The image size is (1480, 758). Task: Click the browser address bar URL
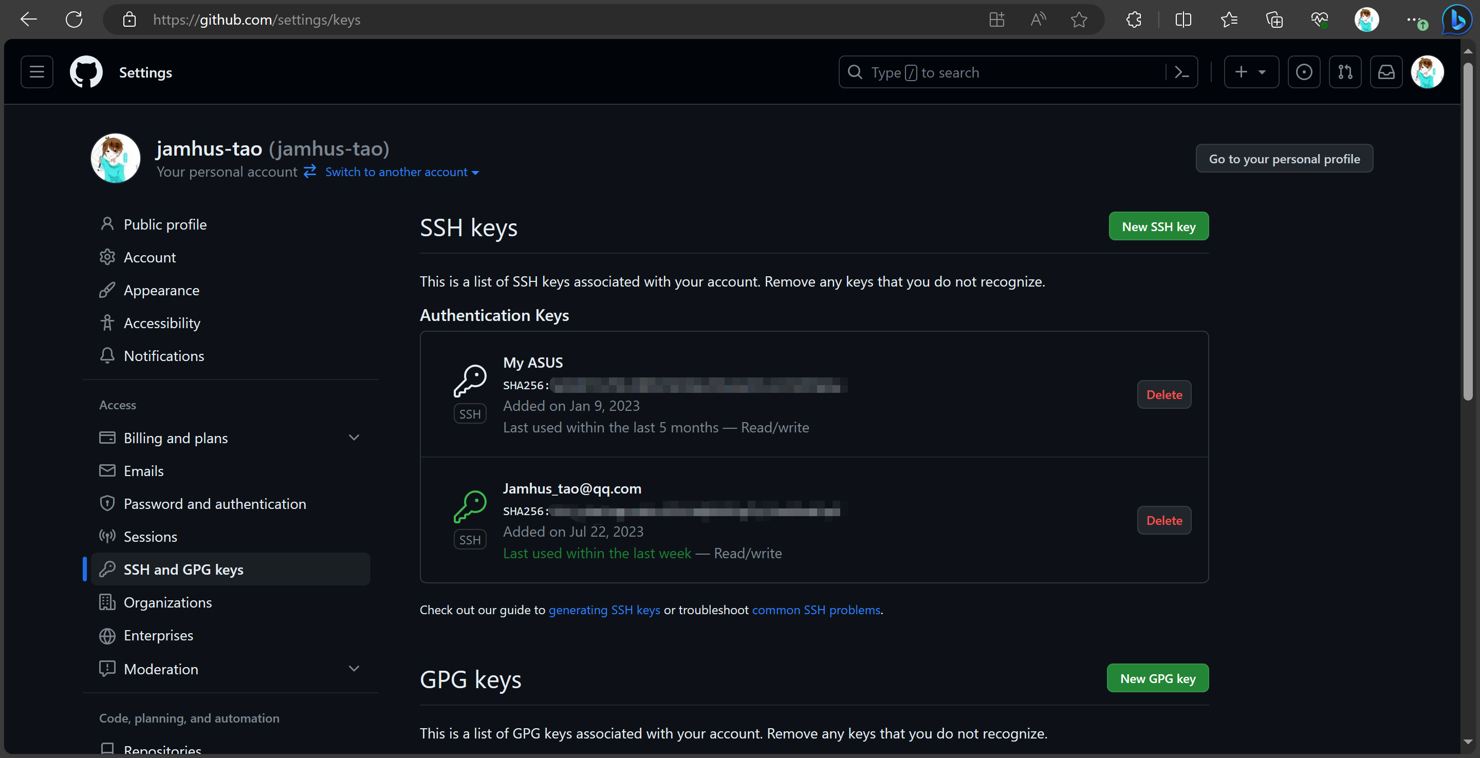point(257,20)
